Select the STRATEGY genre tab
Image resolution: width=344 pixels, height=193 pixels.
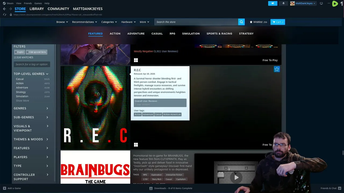pos(246,34)
